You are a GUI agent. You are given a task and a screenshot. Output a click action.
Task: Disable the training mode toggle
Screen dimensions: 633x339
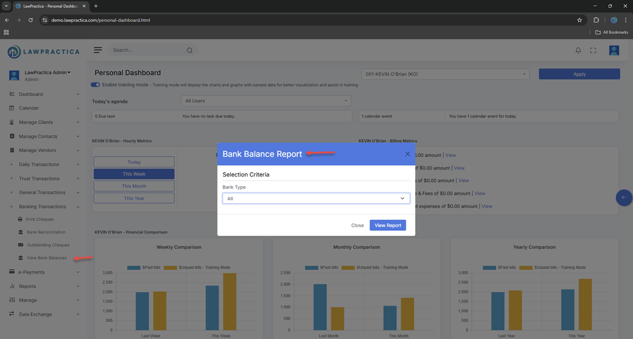pyautogui.click(x=96, y=85)
